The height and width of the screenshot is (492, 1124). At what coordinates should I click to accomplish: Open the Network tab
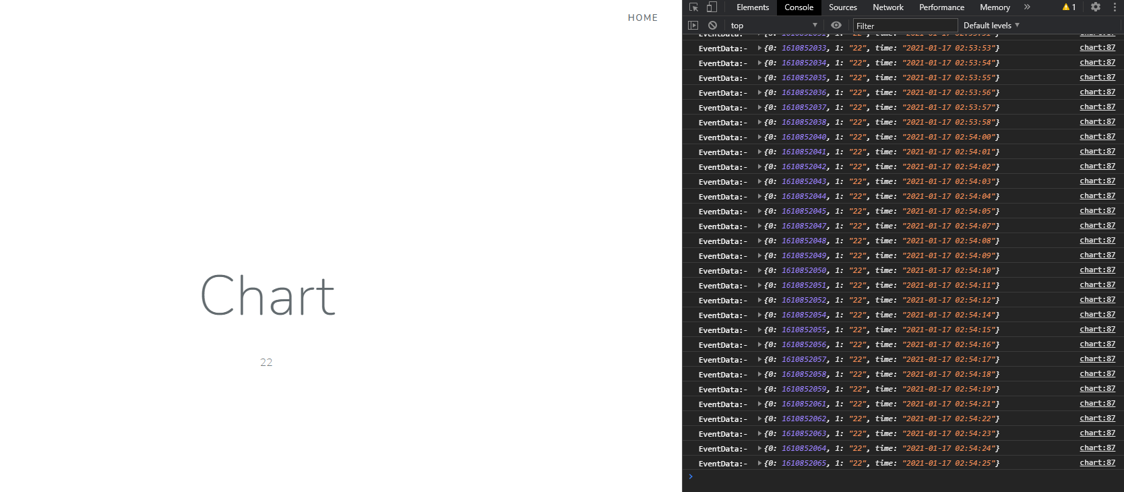click(888, 7)
